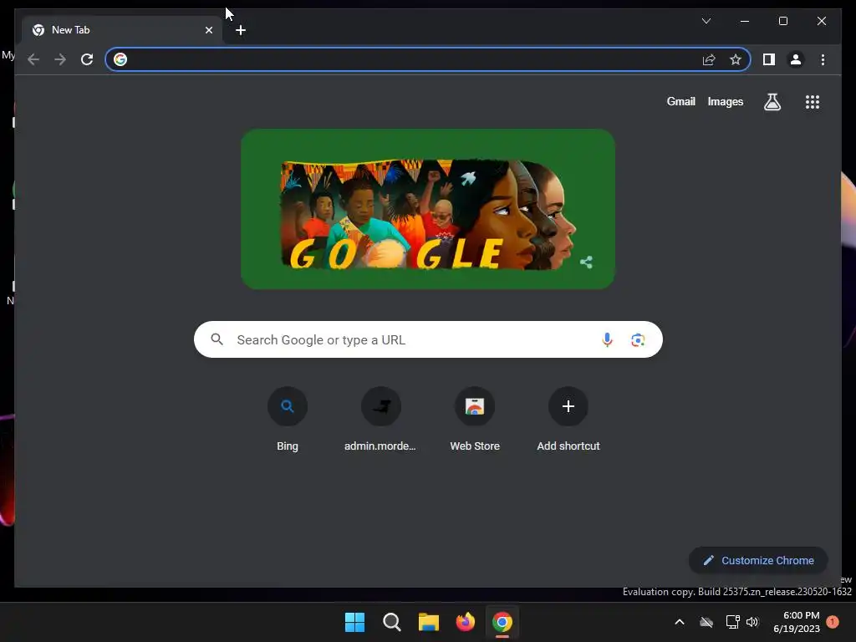
Task: Open the tab search dropdown arrow
Action: (x=706, y=21)
